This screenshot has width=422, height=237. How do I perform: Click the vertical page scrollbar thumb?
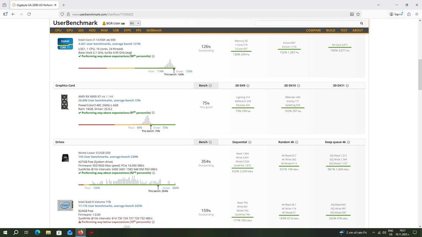(x=419, y=75)
